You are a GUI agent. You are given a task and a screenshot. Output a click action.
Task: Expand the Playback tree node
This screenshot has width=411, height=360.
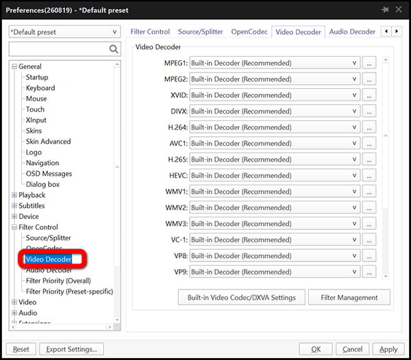tap(14, 195)
